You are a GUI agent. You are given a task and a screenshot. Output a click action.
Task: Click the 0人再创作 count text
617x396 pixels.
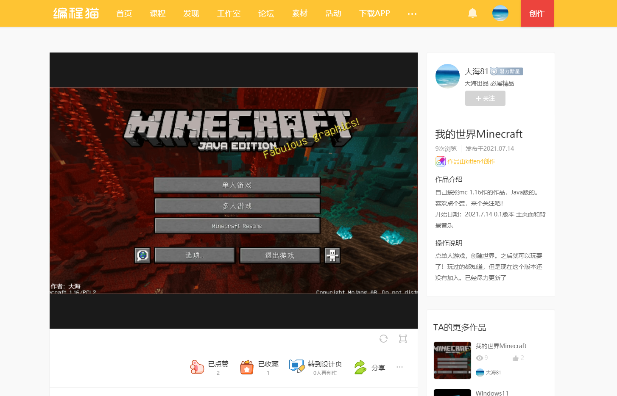(325, 373)
